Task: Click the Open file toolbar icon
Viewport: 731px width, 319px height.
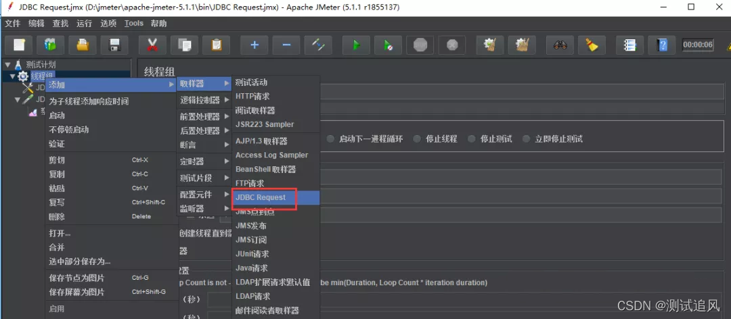Action: (83, 45)
